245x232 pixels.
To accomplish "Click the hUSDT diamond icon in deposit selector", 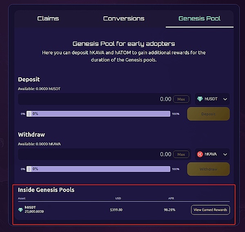I will point(200,99).
